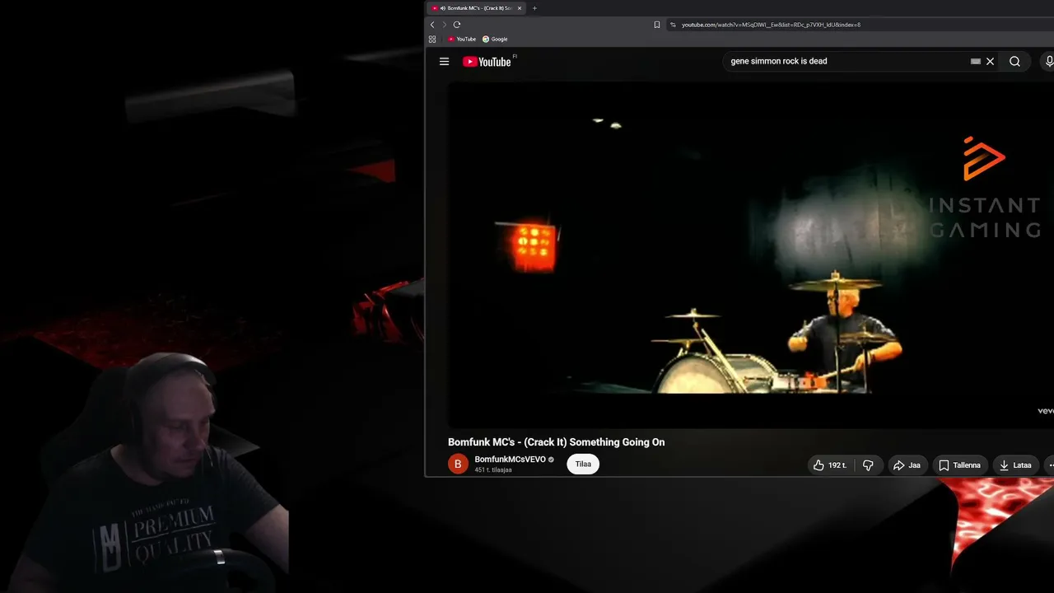Image resolution: width=1054 pixels, height=593 pixels.
Task: Dislike the video
Action: click(x=868, y=465)
